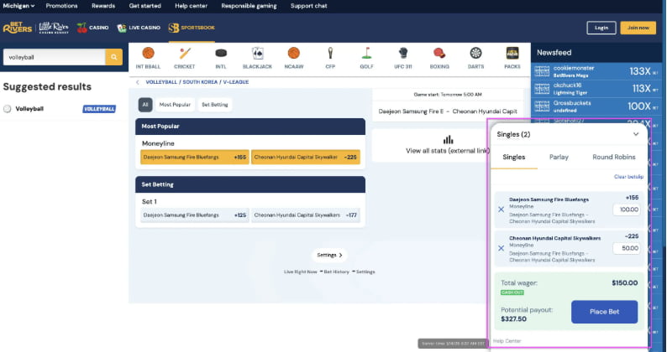Open View all stats external link

[448, 151]
